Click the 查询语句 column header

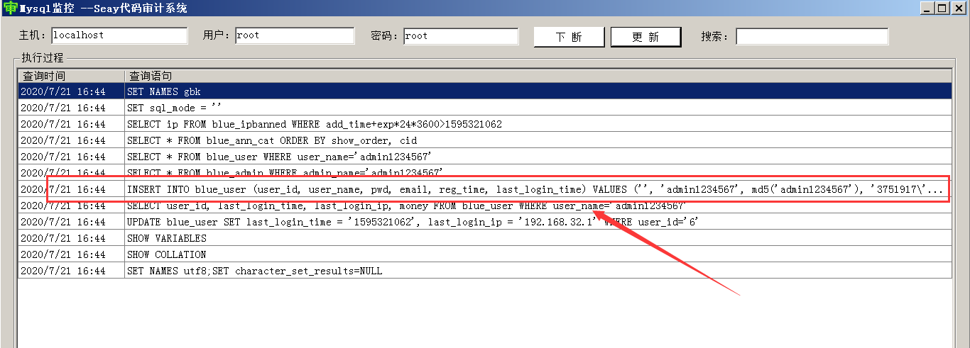click(538, 75)
